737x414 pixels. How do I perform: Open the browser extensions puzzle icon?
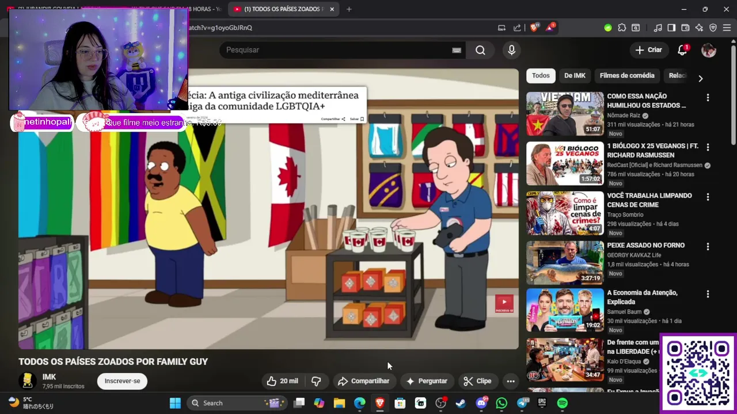pyautogui.click(x=622, y=28)
